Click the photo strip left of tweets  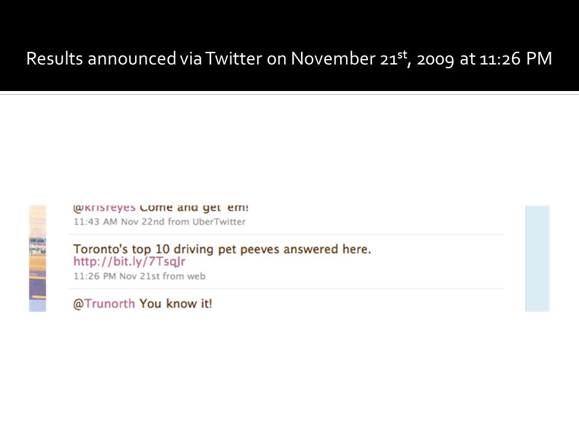pos(37,259)
